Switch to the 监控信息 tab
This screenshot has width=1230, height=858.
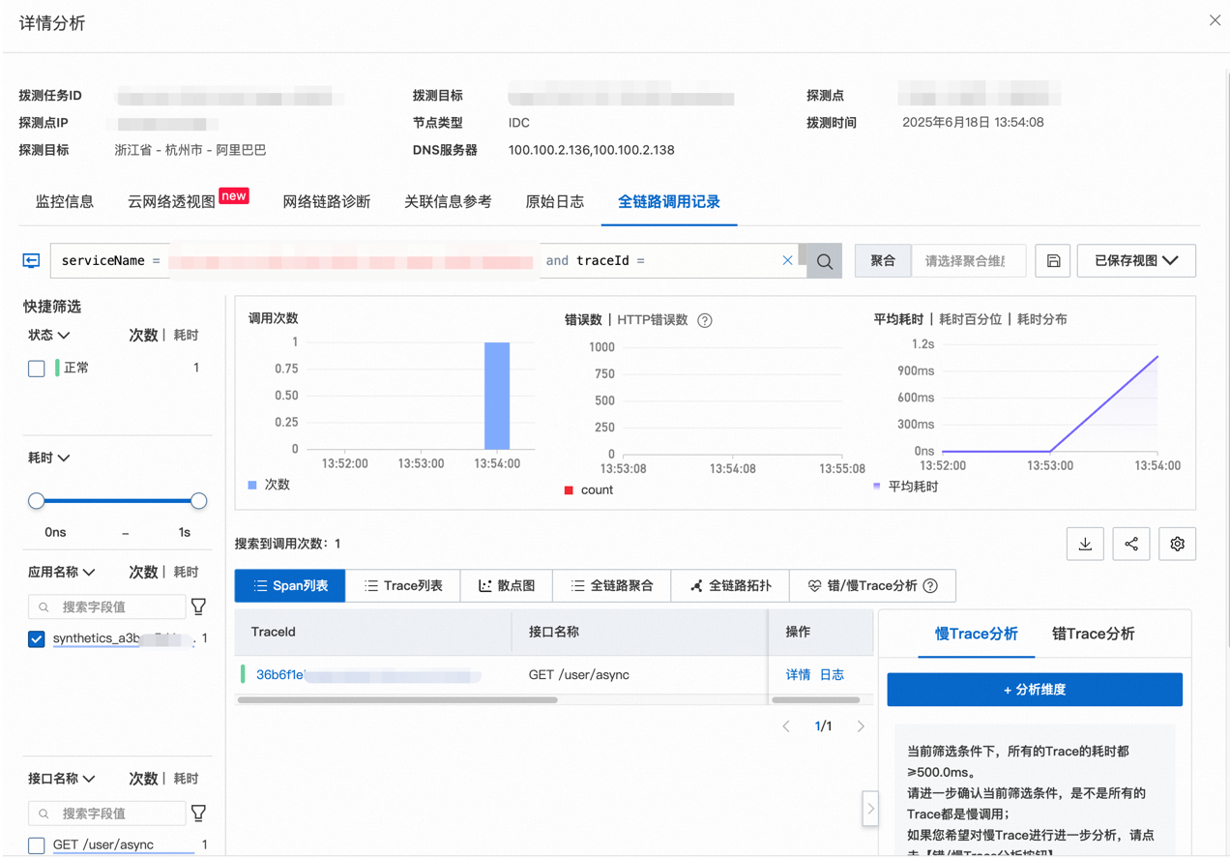coord(65,202)
